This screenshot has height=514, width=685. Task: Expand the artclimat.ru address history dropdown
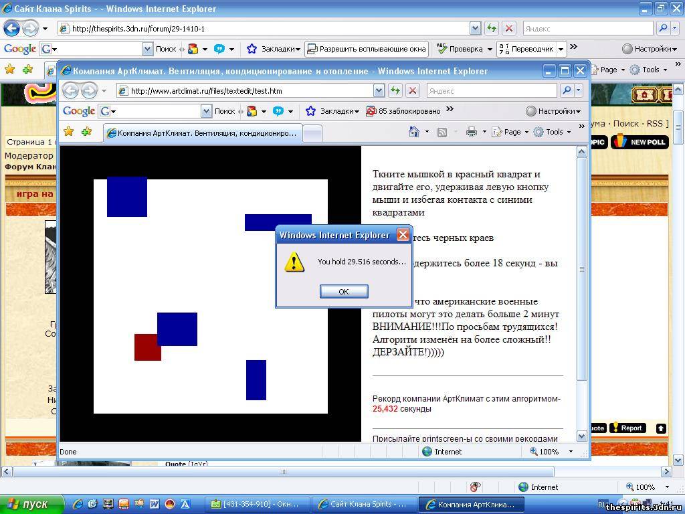[x=379, y=91]
